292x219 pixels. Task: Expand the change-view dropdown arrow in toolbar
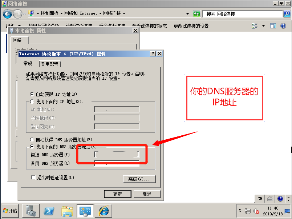[x=263, y=26]
